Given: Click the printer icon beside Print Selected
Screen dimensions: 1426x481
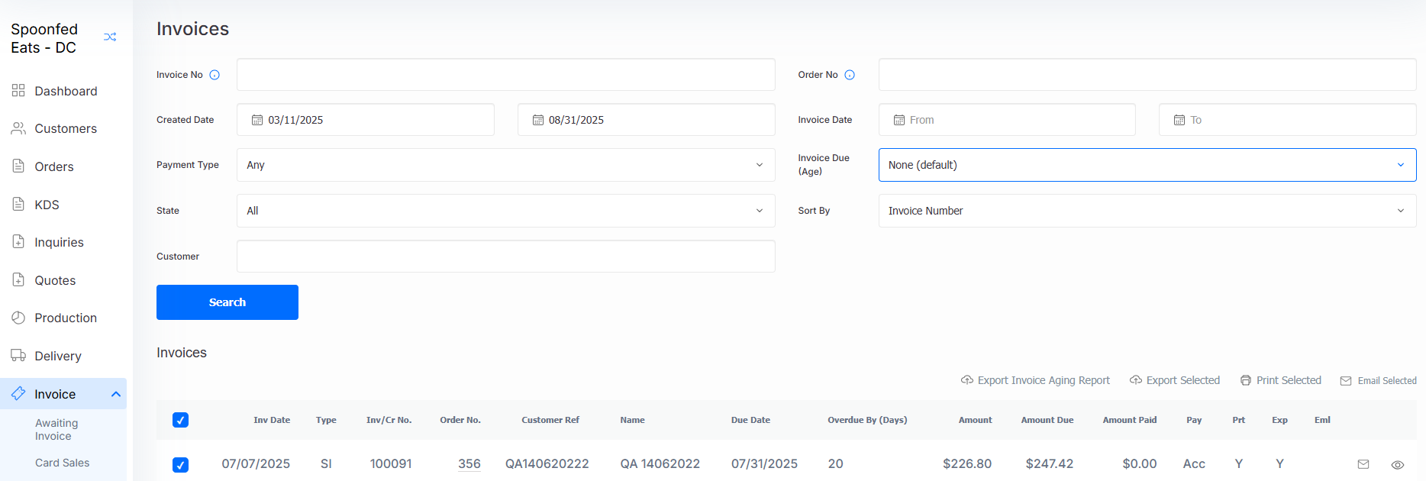Looking at the screenshot, I should click(1246, 380).
